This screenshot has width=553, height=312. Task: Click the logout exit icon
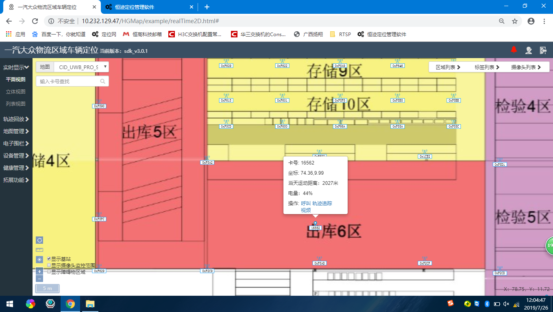tap(543, 50)
